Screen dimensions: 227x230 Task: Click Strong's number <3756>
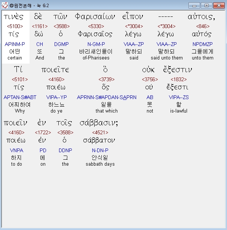click(x=150, y=79)
